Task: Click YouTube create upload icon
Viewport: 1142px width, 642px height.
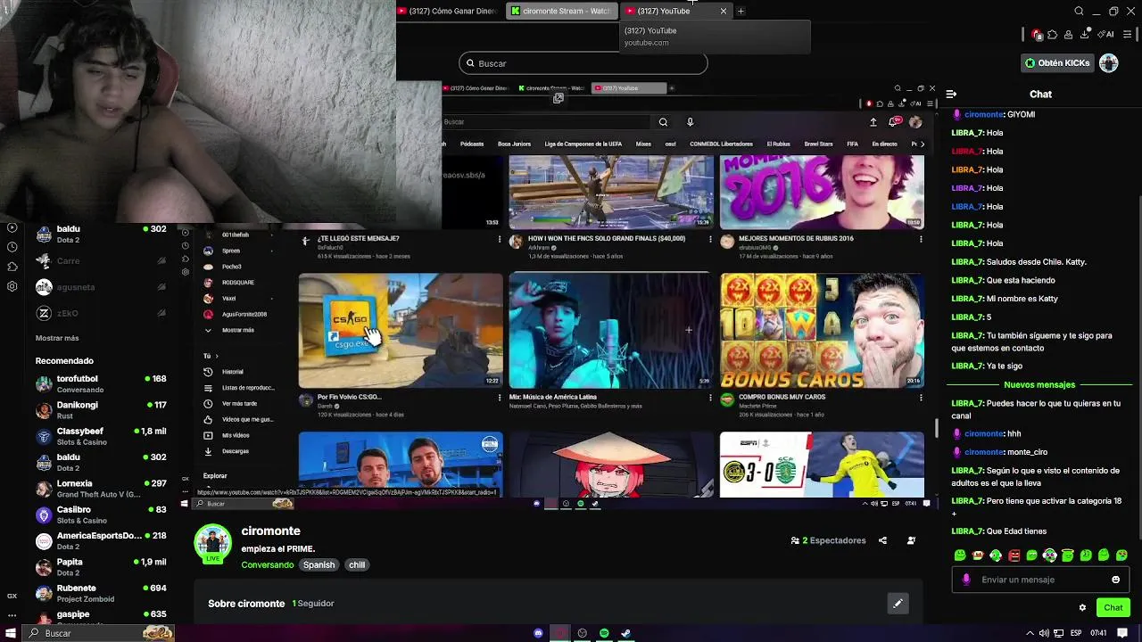Action: (x=873, y=122)
